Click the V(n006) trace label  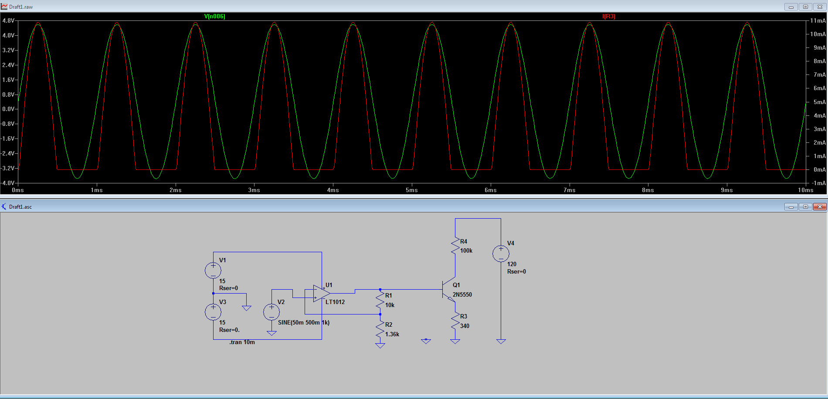click(215, 16)
